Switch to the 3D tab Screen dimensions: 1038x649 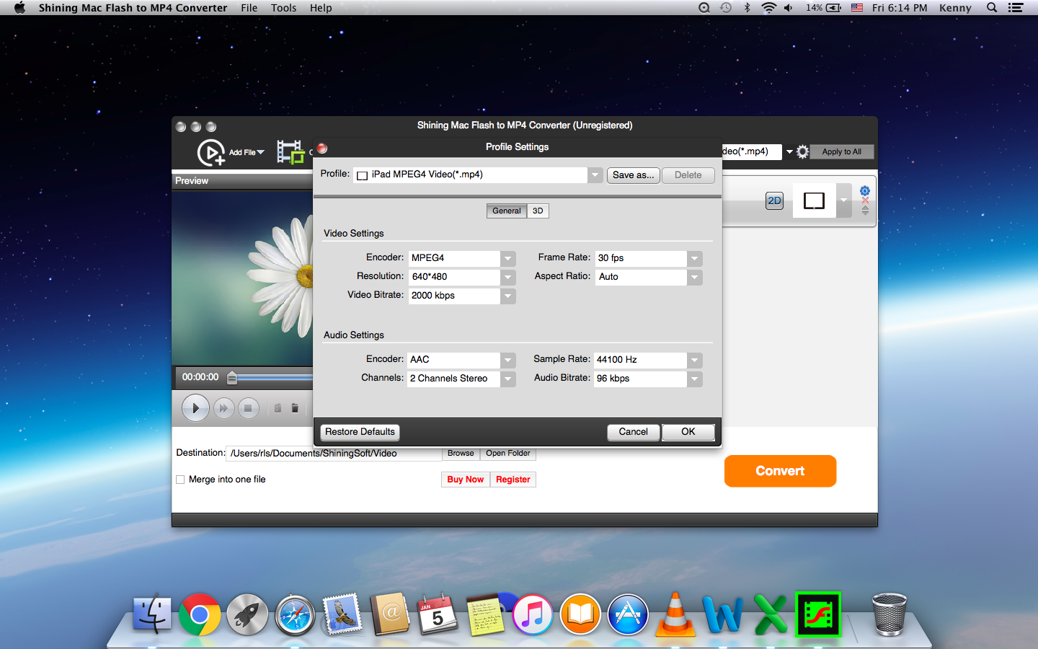[x=538, y=211]
